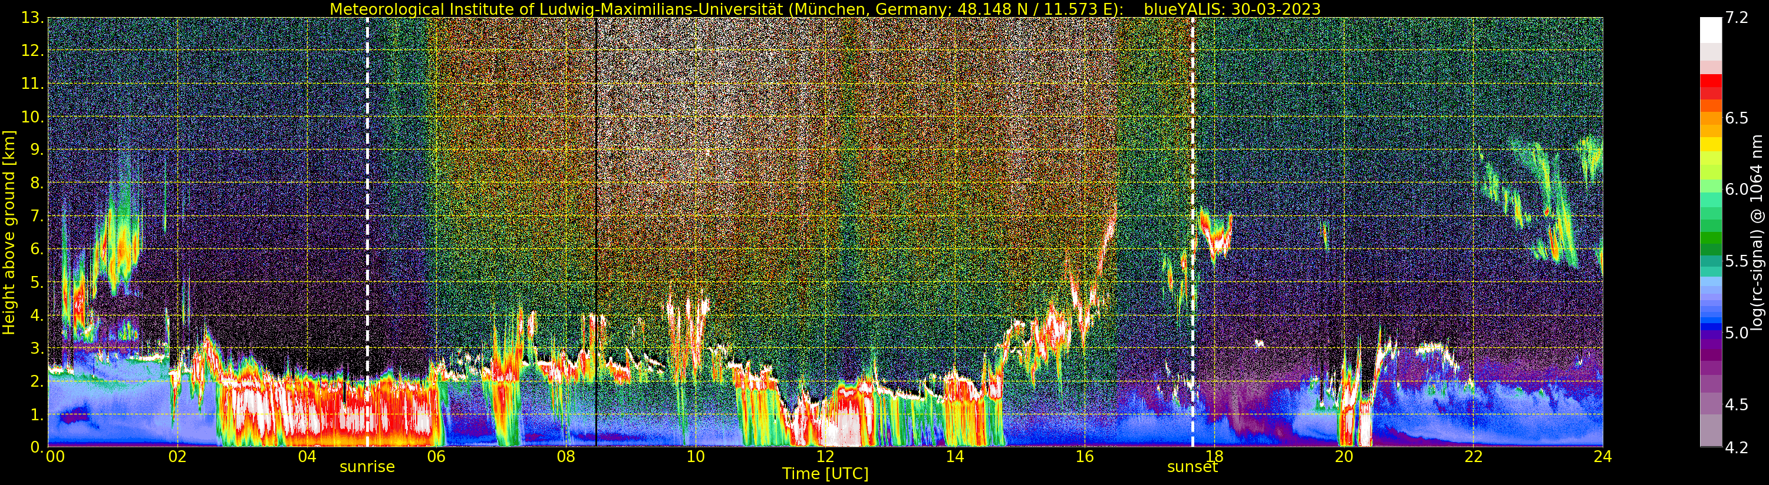Click the 12 tick on the time axis
This screenshot has width=1769, height=485.
tap(825, 457)
